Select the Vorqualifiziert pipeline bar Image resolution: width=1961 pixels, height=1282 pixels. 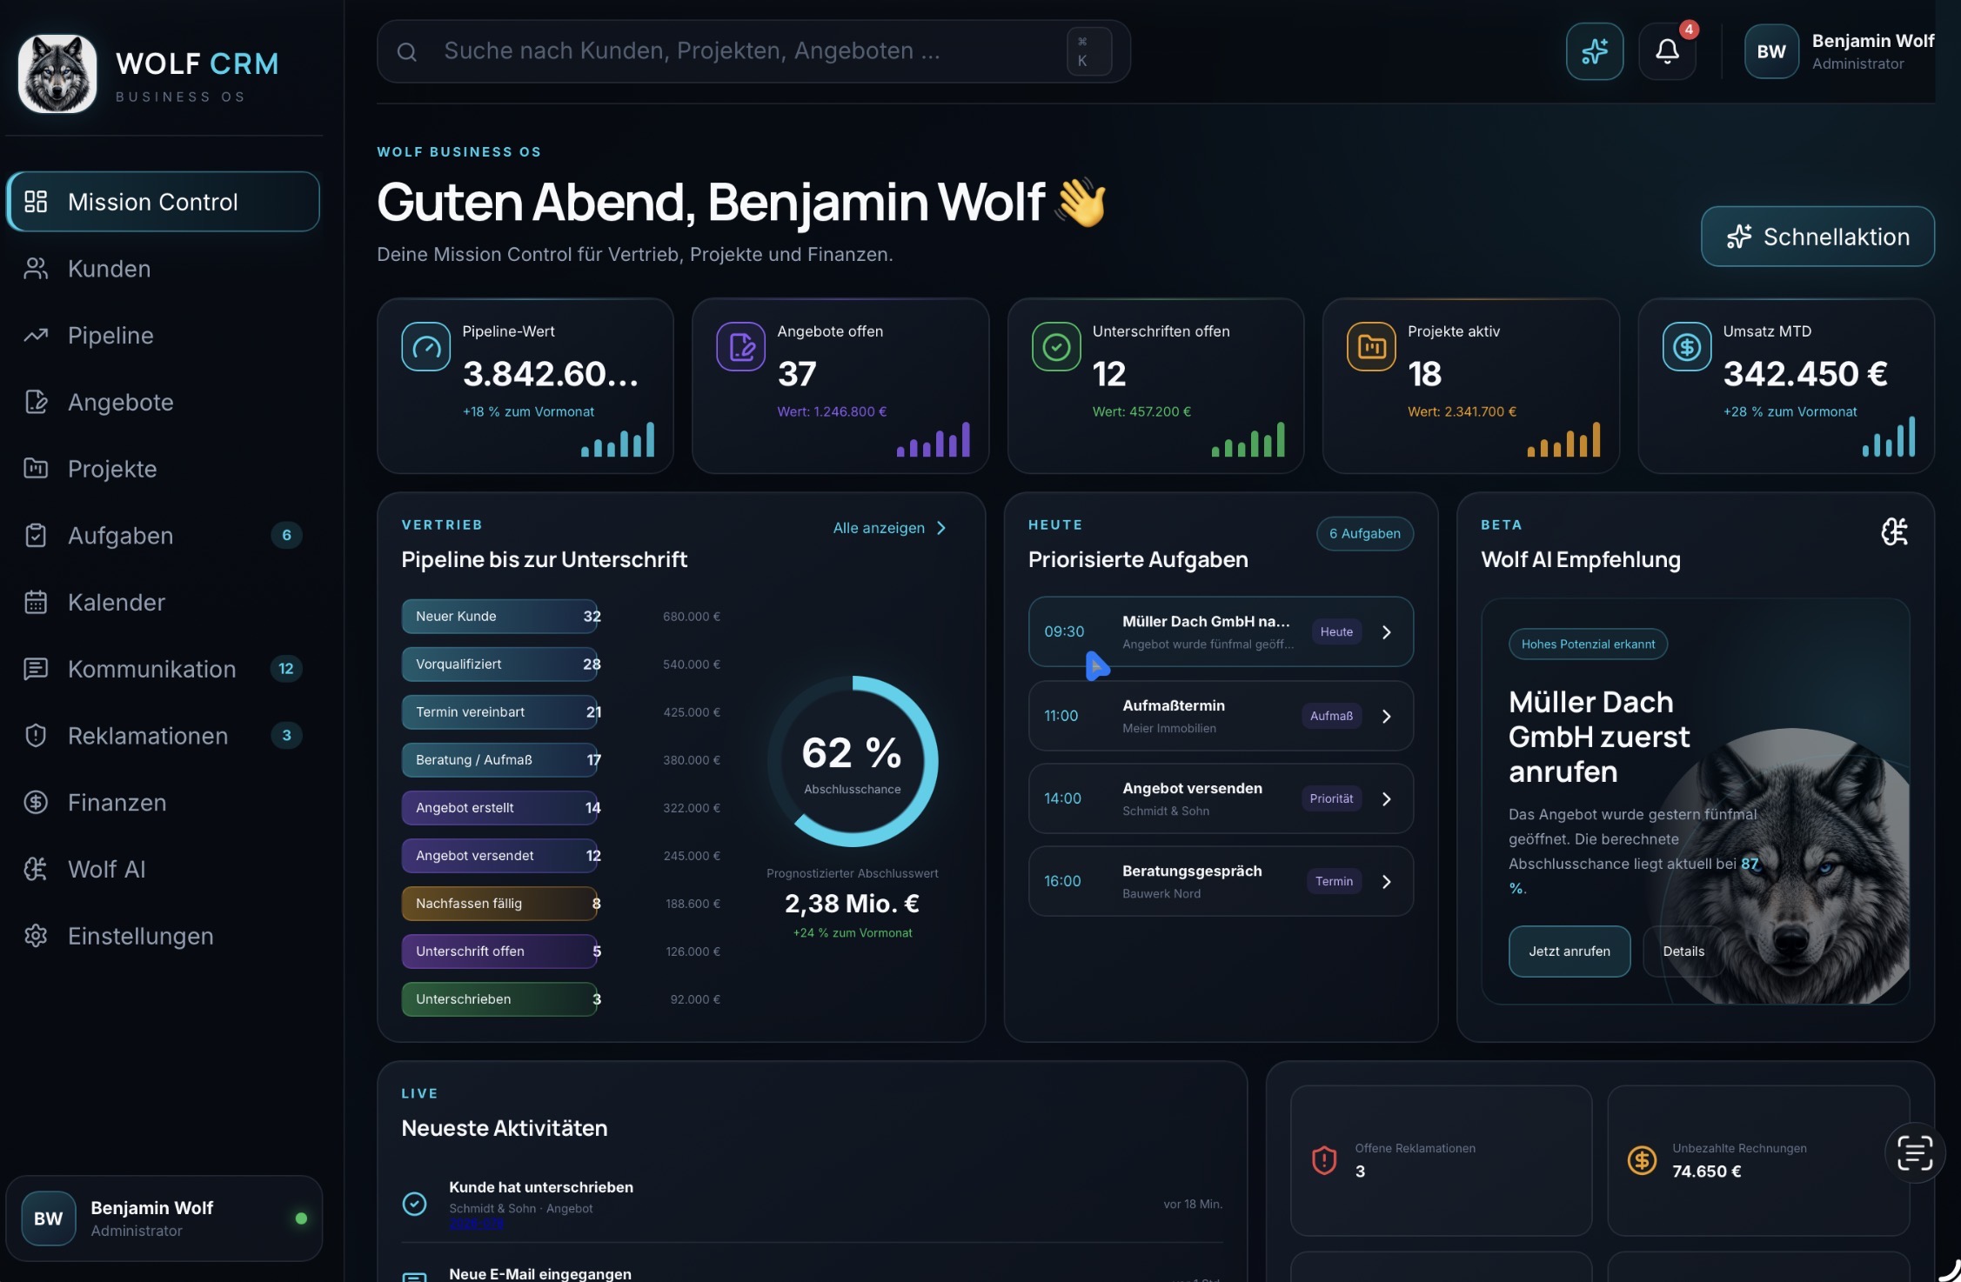pyautogui.click(x=499, y=664)
